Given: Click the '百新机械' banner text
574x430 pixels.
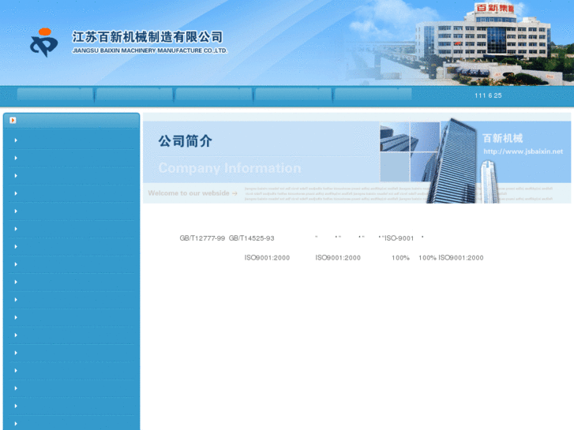Looking at the screenshot, I should click(503, 138).
